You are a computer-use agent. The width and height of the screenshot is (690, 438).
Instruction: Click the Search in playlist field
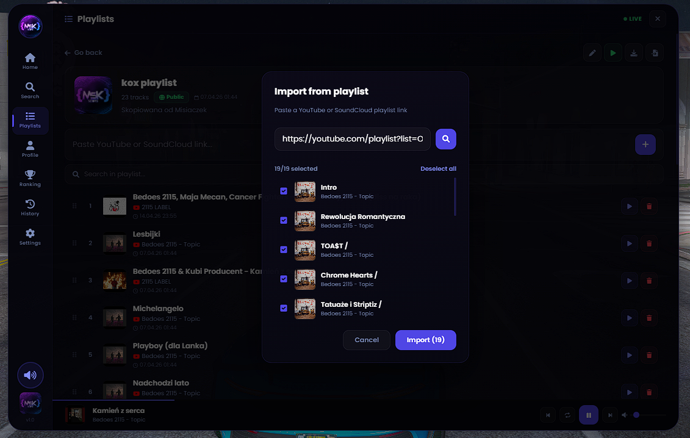pos(364,174)
